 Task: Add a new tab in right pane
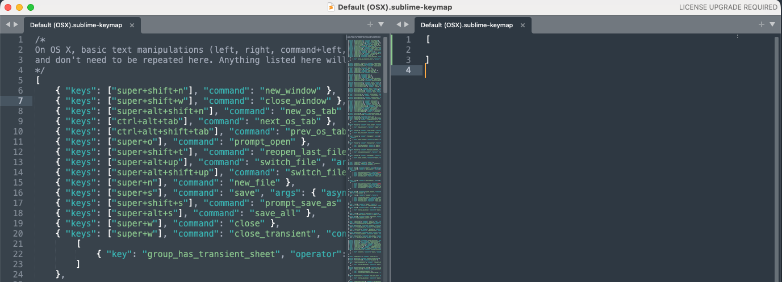[x=762, y=24]
